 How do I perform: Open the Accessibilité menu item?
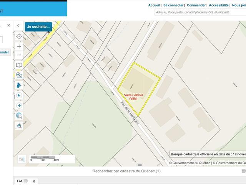coord(219,5)
